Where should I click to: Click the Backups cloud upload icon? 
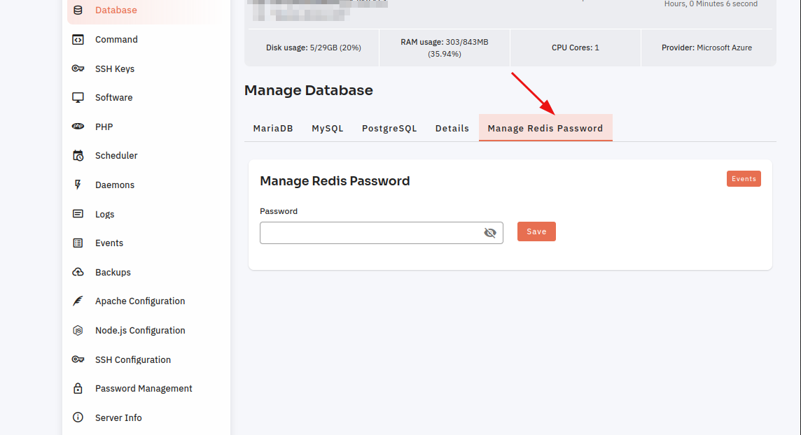78,272
